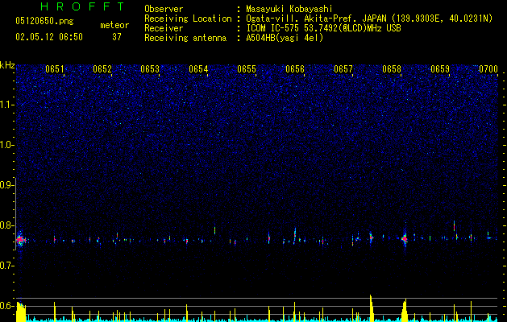This screenshot has width=507, height=322.
Task: Click the 0652 time marker
Action: pos(102,69)
